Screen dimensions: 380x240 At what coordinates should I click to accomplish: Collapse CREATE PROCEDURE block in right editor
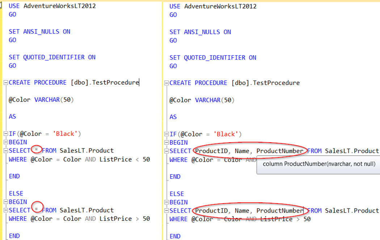click(x=166, y=83)
